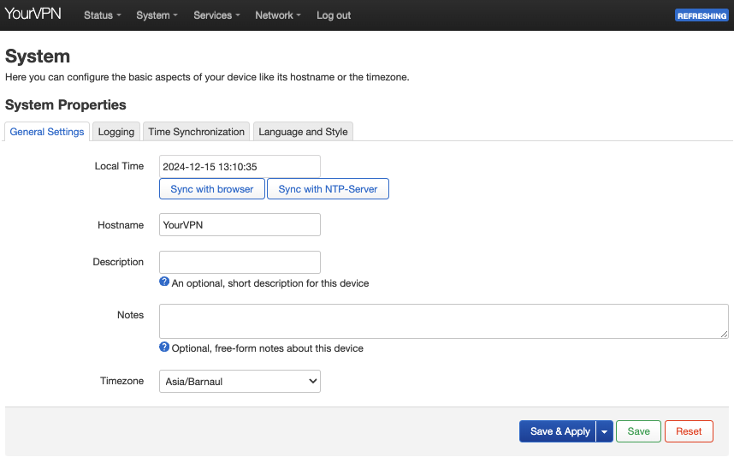Click the help icon under Description field

click(x=164, y=282)
